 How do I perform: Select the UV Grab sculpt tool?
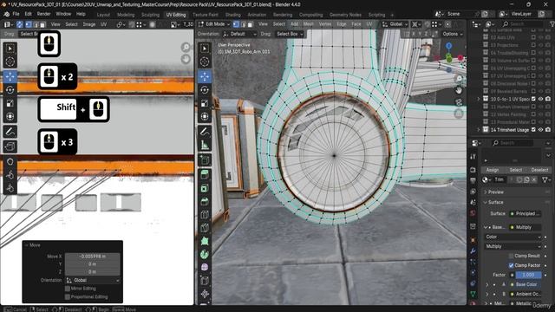[10, 162]
